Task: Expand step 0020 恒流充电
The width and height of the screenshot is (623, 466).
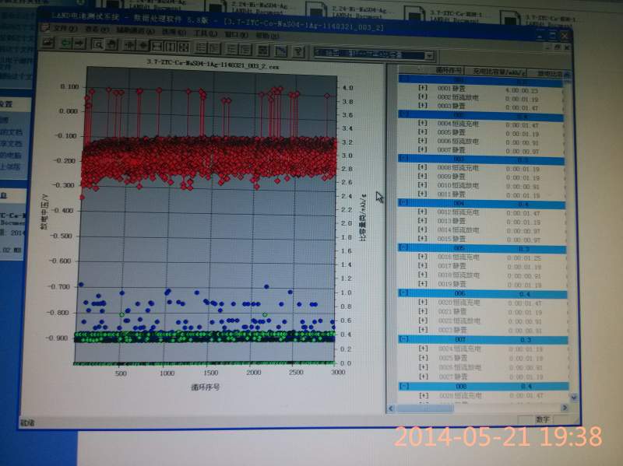Action: 424,302
